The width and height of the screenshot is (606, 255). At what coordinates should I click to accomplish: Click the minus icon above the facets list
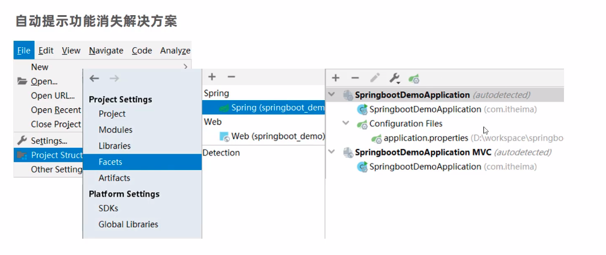(231, 77)
